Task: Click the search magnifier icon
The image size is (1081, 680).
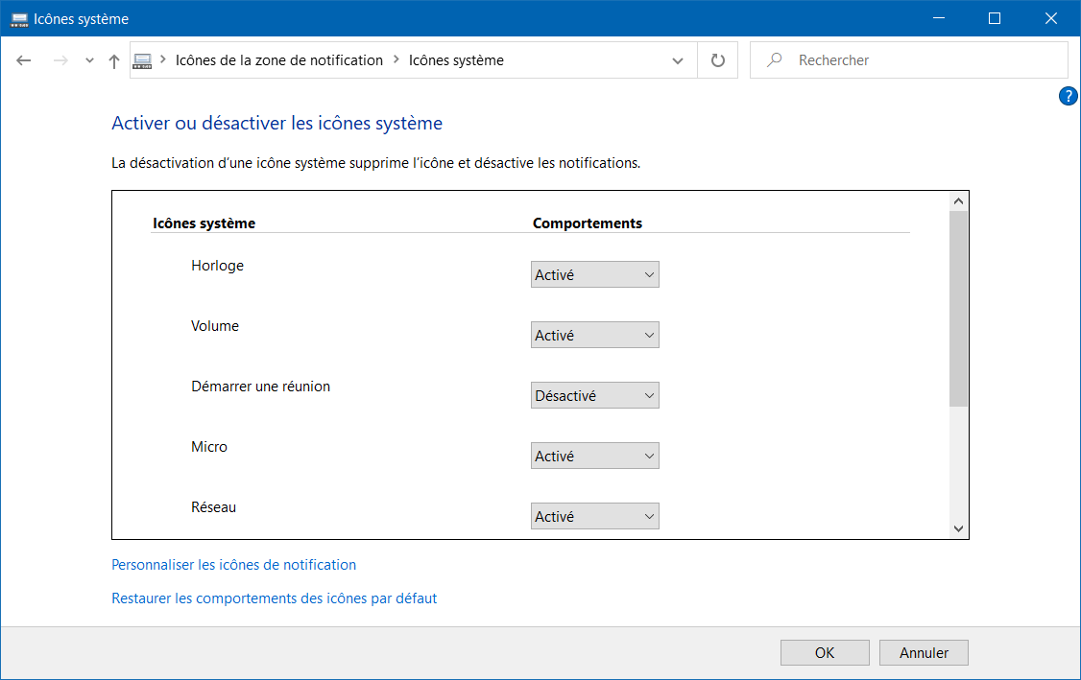Action: (x=775, y=59)
